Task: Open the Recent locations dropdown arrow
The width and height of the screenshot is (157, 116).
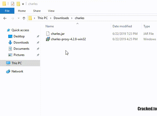Action: point(19,18)
